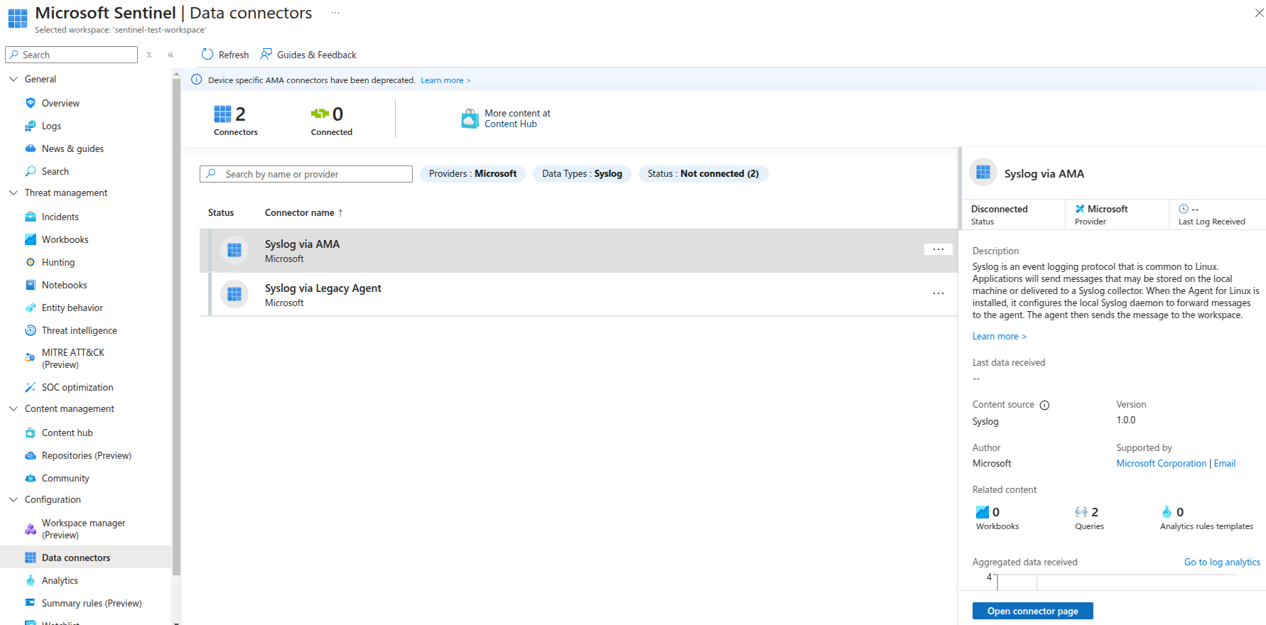Open the Status : Not connected filter
The image size is (1266, 625).
[703, 173]
